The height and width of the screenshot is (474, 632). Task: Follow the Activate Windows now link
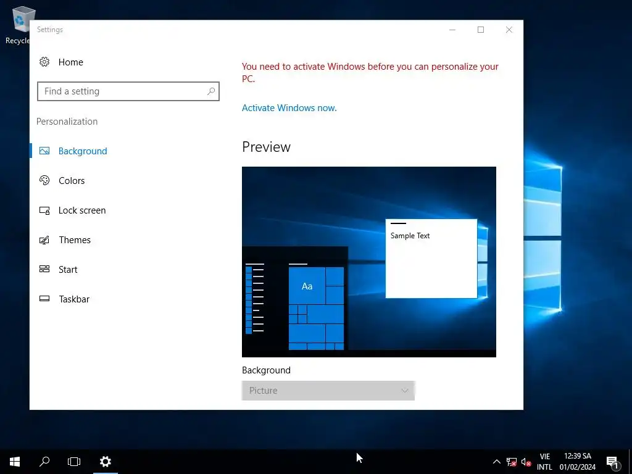coord(289,107)
